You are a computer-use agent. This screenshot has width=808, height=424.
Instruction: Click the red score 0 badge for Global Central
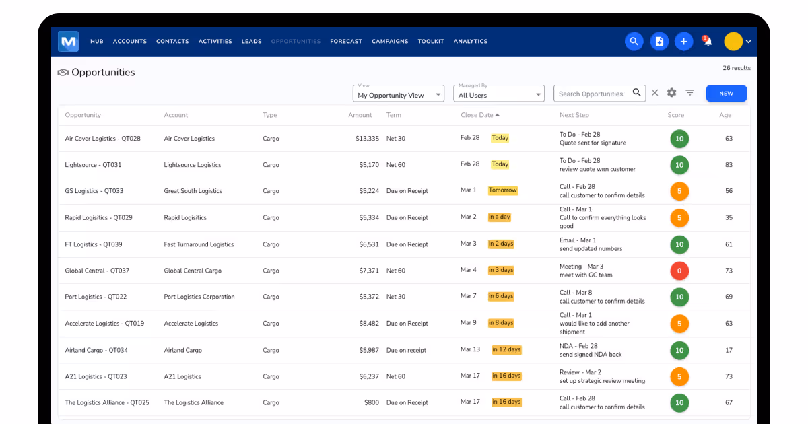tap(679, 271)
